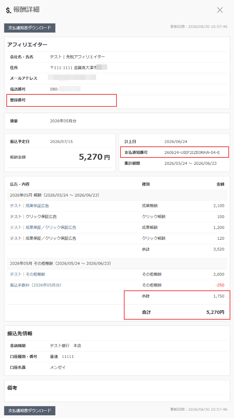Click the 金額 column header
This screenshot has width=234, height=418.
[220, 184]
